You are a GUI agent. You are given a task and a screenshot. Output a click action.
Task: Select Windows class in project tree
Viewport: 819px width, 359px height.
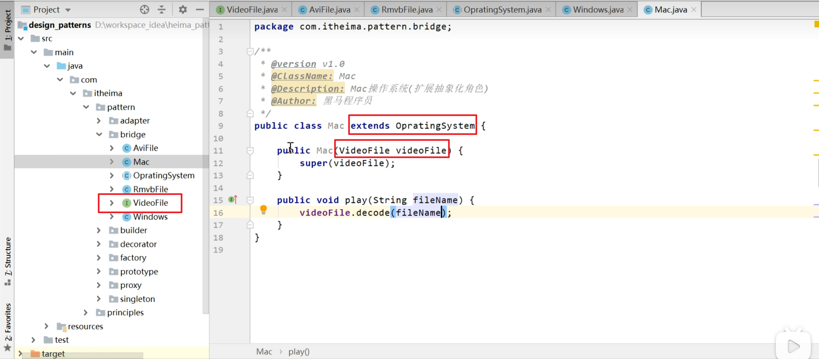tap(150, 217)
